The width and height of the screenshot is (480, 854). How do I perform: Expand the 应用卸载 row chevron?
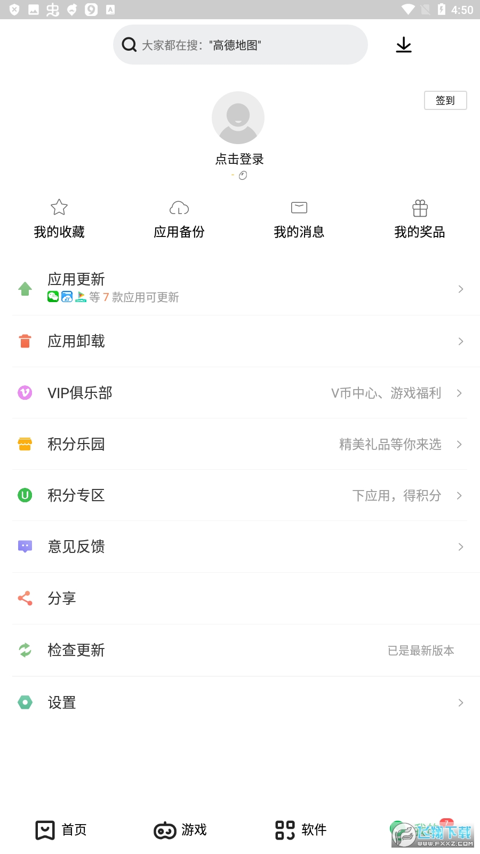point(461,342)
